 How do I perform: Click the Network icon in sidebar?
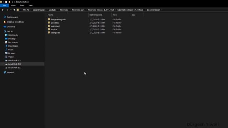coord(5,72)
